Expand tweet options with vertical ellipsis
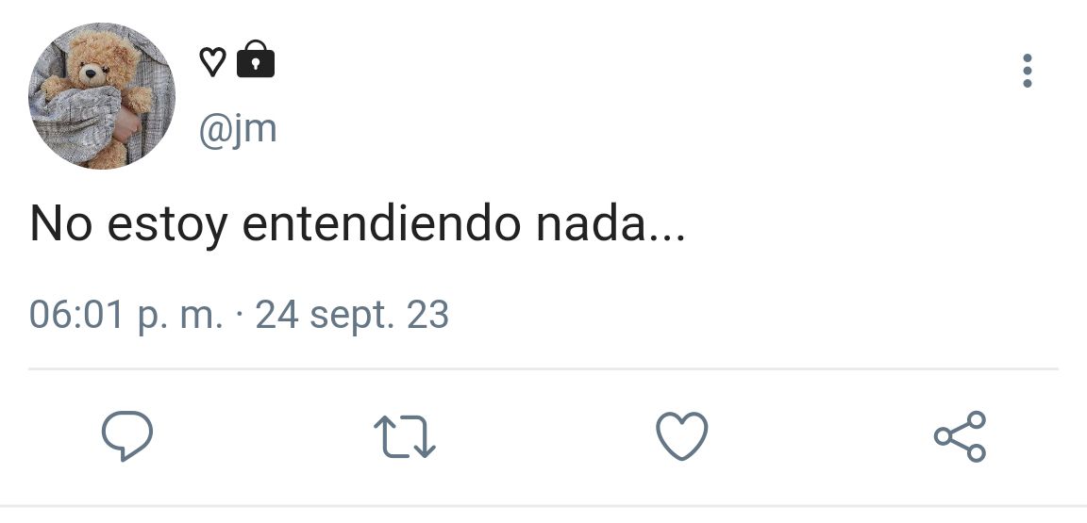 coord(1028,71)
